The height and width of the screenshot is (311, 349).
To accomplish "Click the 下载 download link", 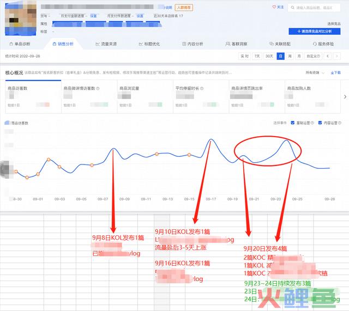I will (336, 72).
